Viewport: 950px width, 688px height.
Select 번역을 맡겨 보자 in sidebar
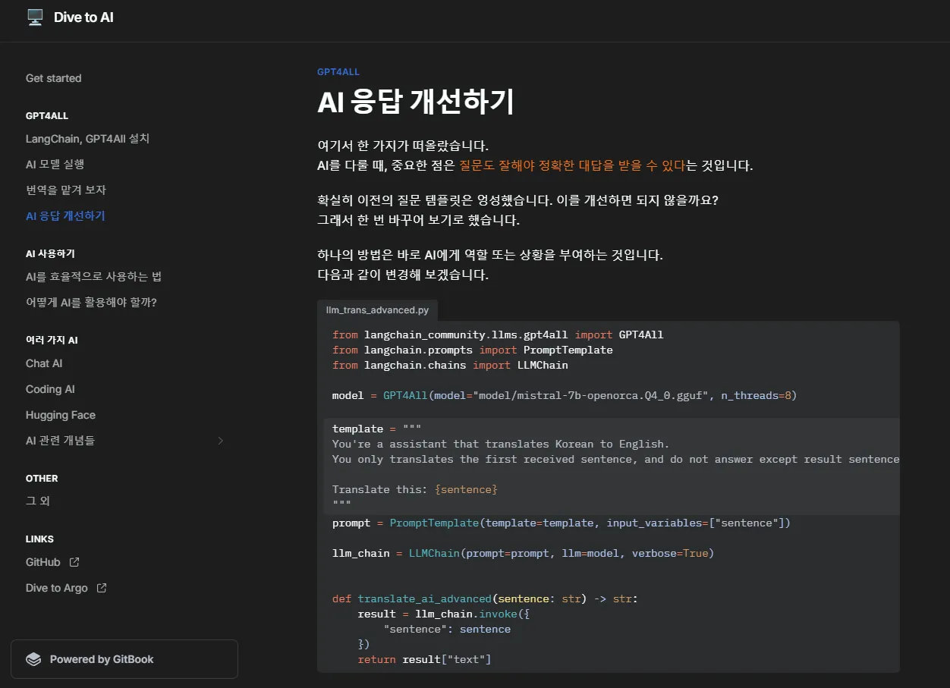click(x=66, y=190)
